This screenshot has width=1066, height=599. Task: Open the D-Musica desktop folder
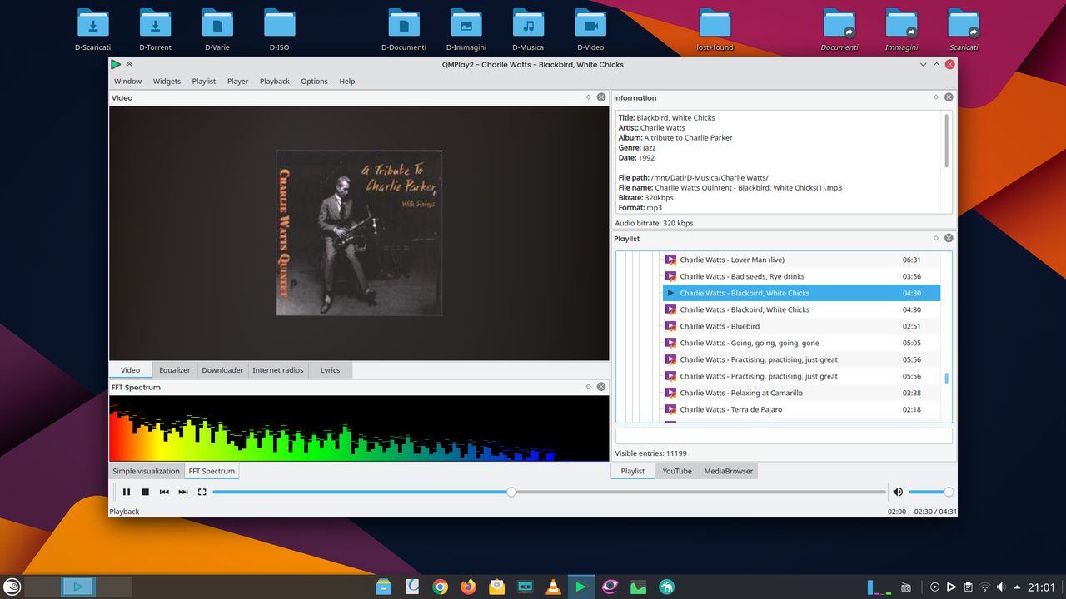coord(528,29)
